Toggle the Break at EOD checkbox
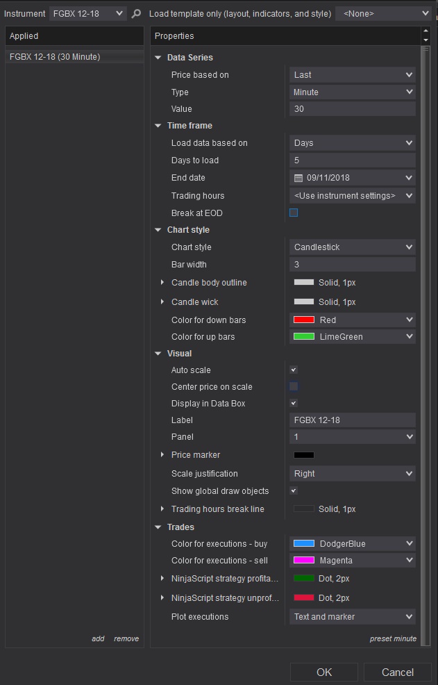Viewport: 438px width, 685px height. 294,213
